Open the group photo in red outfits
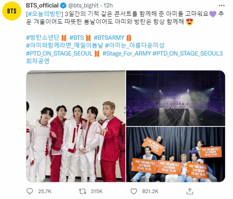233x199 pixels. (x=76, y=126)
